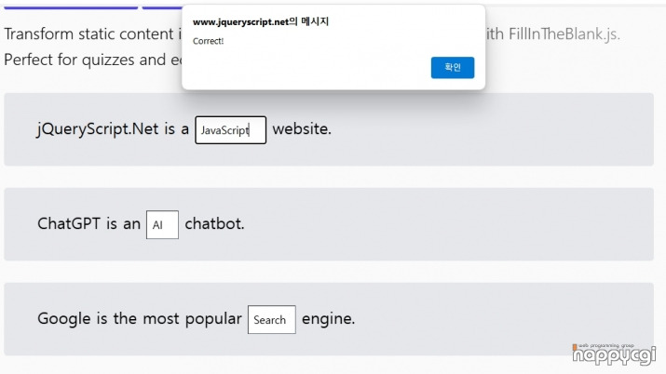Screen dimensions: 666x374
Task: Focus the JavaScript answer input field
Action: [x=231, y=130]
